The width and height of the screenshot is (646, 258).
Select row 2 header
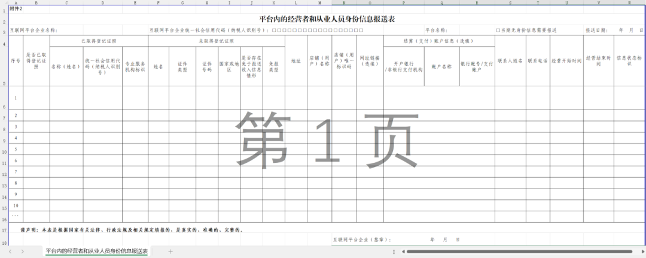coord(4,19)
